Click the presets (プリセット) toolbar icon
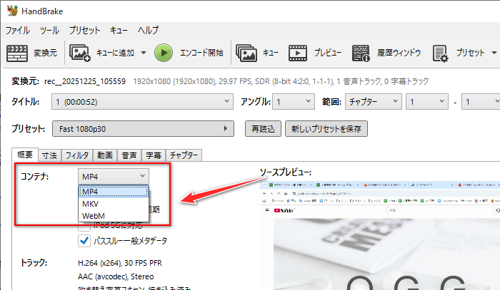500x290 pixels. pyautogui.click(x=440, y=53)
